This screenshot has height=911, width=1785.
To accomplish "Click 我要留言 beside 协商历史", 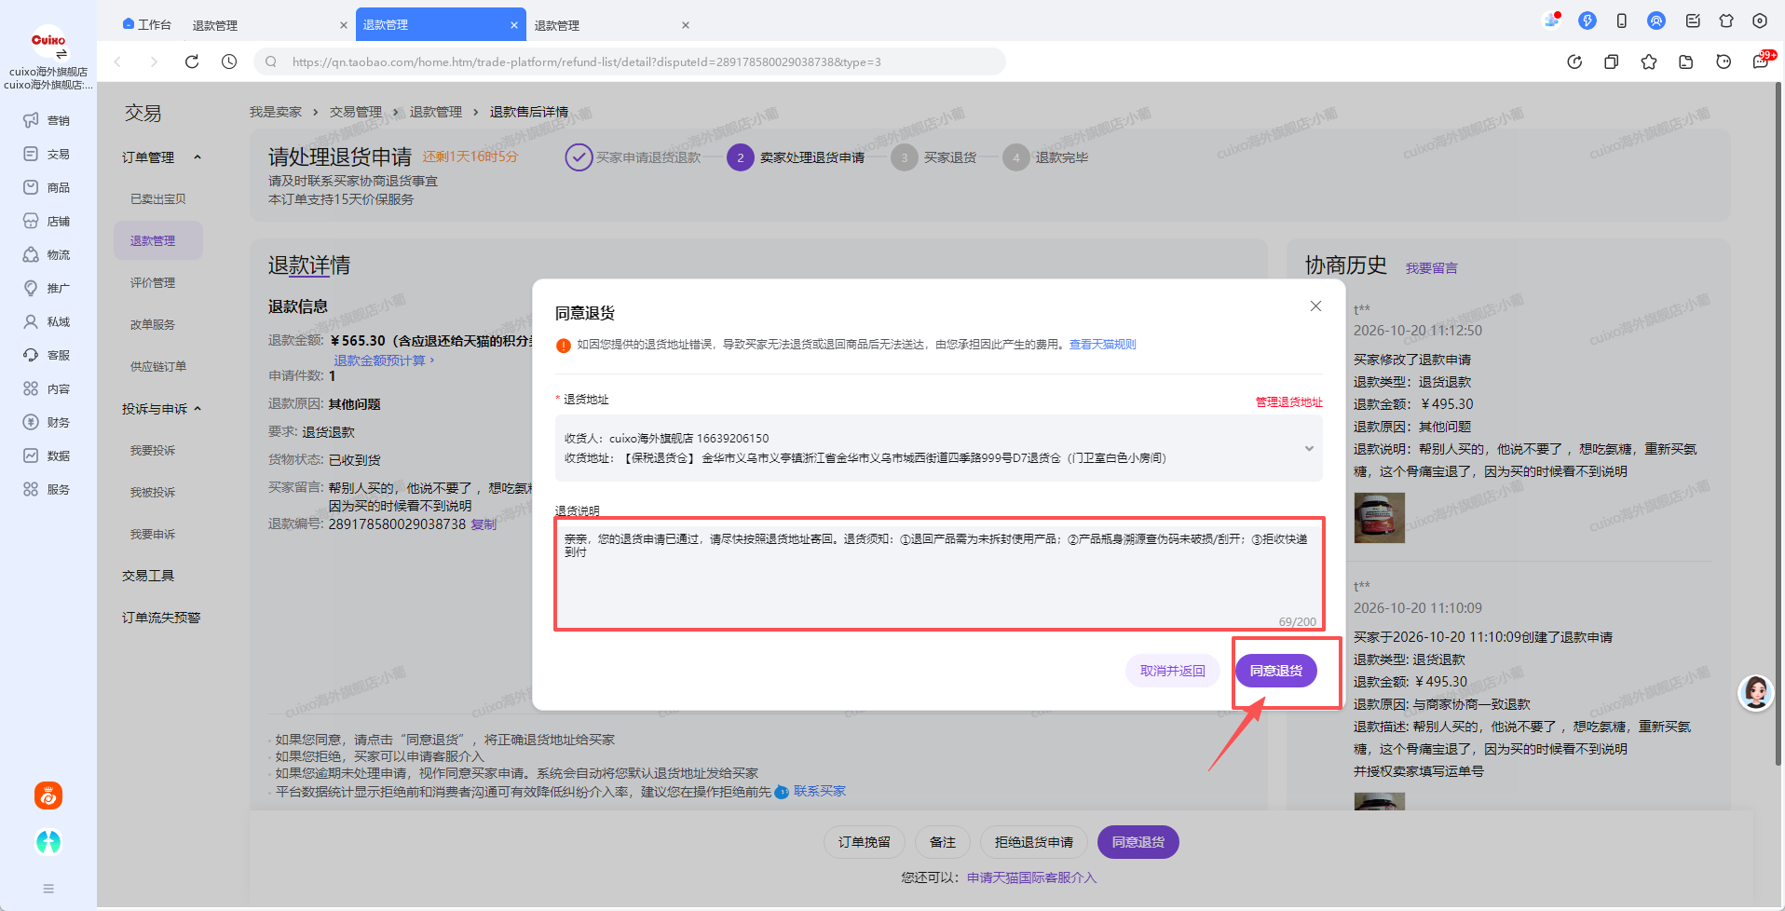I will 1431,268.
